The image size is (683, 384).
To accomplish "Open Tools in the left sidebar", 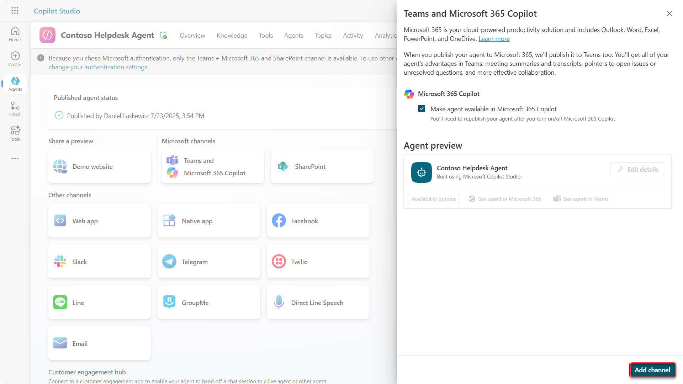I will pos(15,134).
